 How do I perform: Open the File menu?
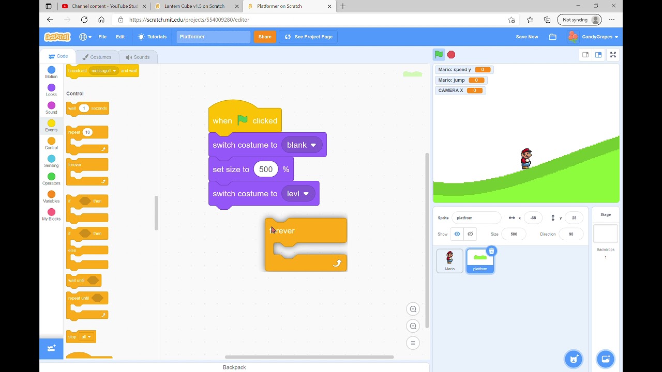[x=102, y=37]
